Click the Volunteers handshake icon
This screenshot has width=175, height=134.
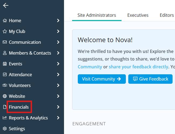click(5, 85)
